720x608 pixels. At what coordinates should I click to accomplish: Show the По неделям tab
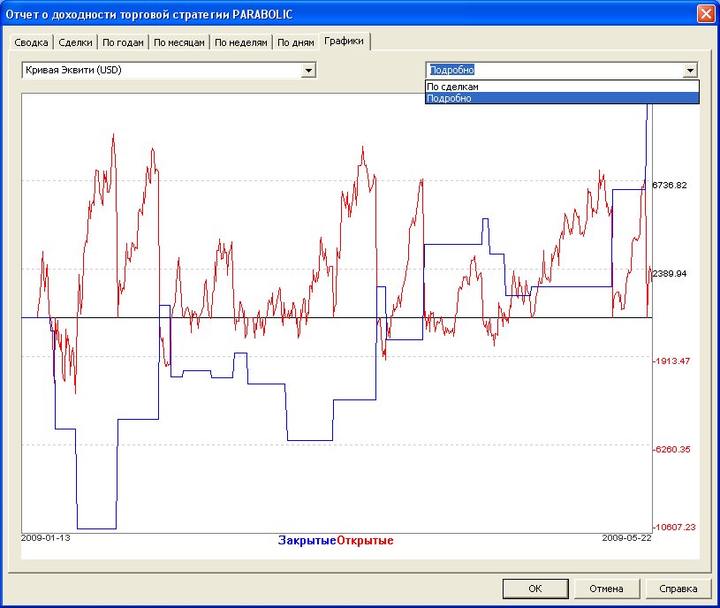(x=240, y=42)
